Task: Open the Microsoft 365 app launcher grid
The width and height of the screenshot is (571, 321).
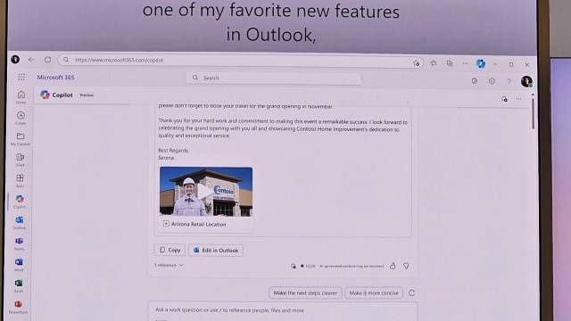Action: 21,77
